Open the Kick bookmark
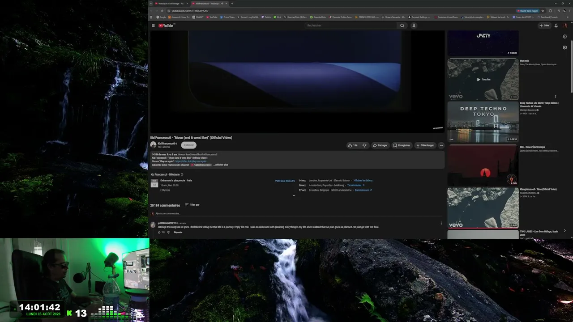573x322 pixels. (277, 17)
